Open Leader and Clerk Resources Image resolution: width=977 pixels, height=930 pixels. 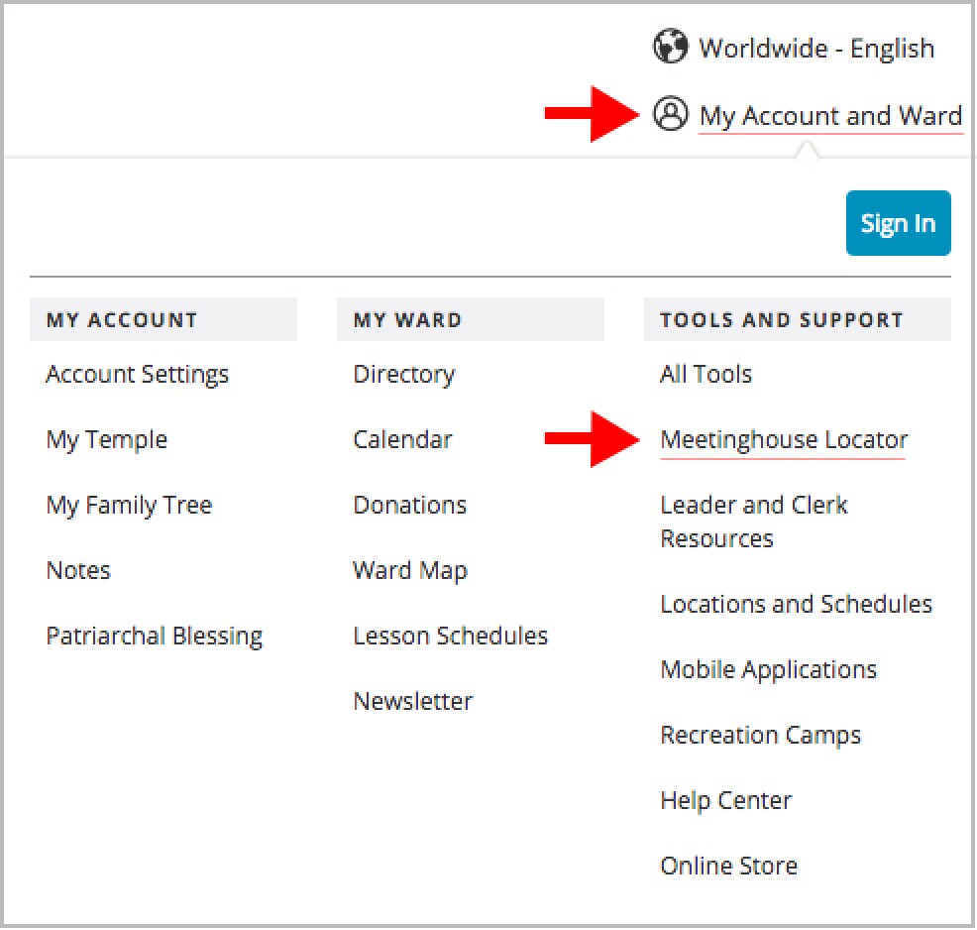pyautogui.click(x=753, y=522)
